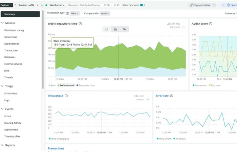The image size is (237, 152).
Task: Show info for Apdex score
Action: coord(211,24)
